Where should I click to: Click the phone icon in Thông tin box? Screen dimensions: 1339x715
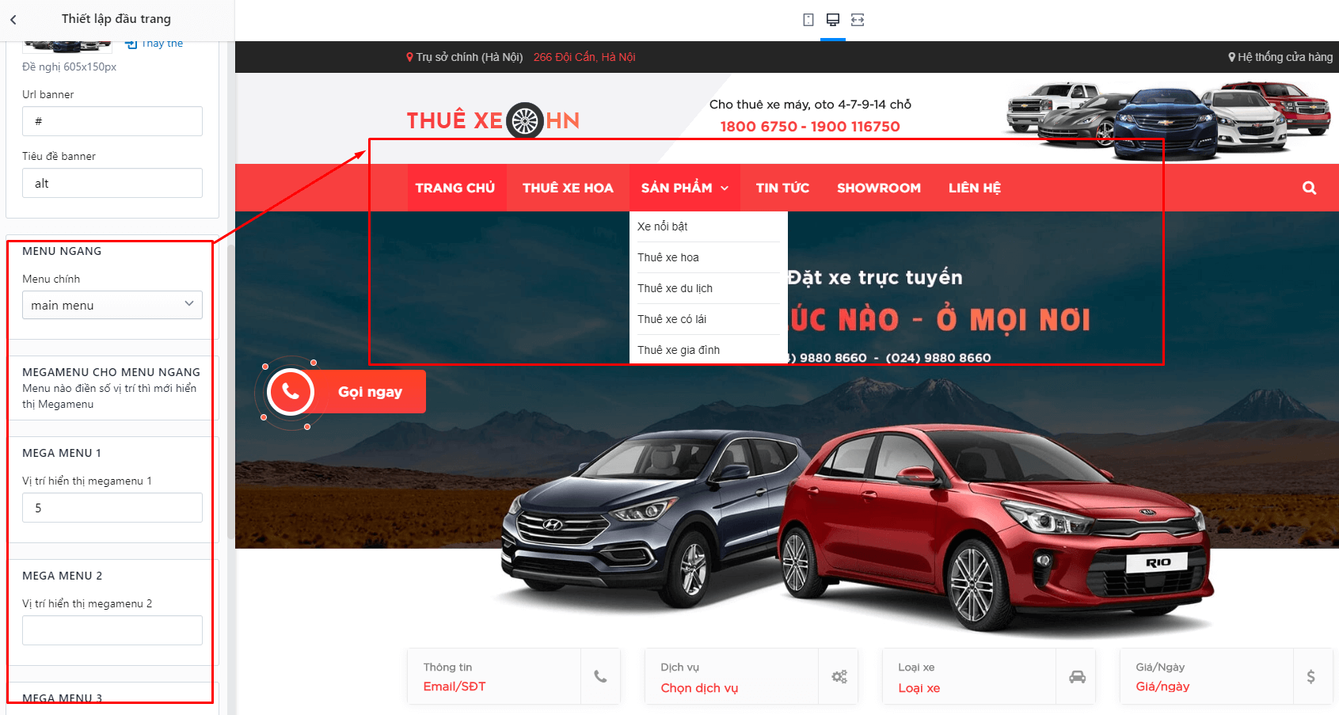click(601, 677)
